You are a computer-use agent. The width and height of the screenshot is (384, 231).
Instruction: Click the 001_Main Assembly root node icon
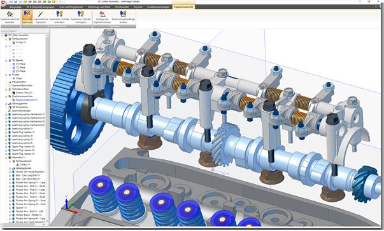6,36
